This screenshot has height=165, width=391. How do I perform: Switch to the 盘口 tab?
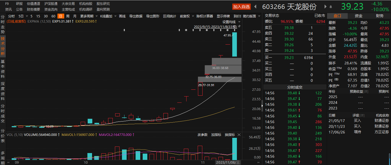[x=337, y=16]
